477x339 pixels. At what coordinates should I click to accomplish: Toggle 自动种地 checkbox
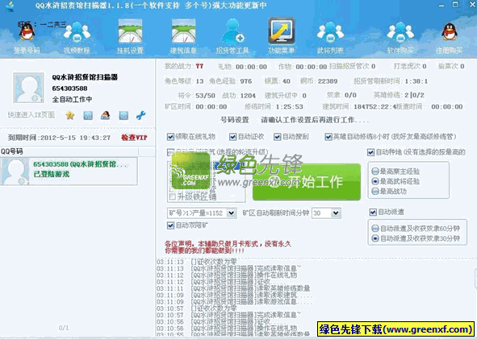coord(370,152)
